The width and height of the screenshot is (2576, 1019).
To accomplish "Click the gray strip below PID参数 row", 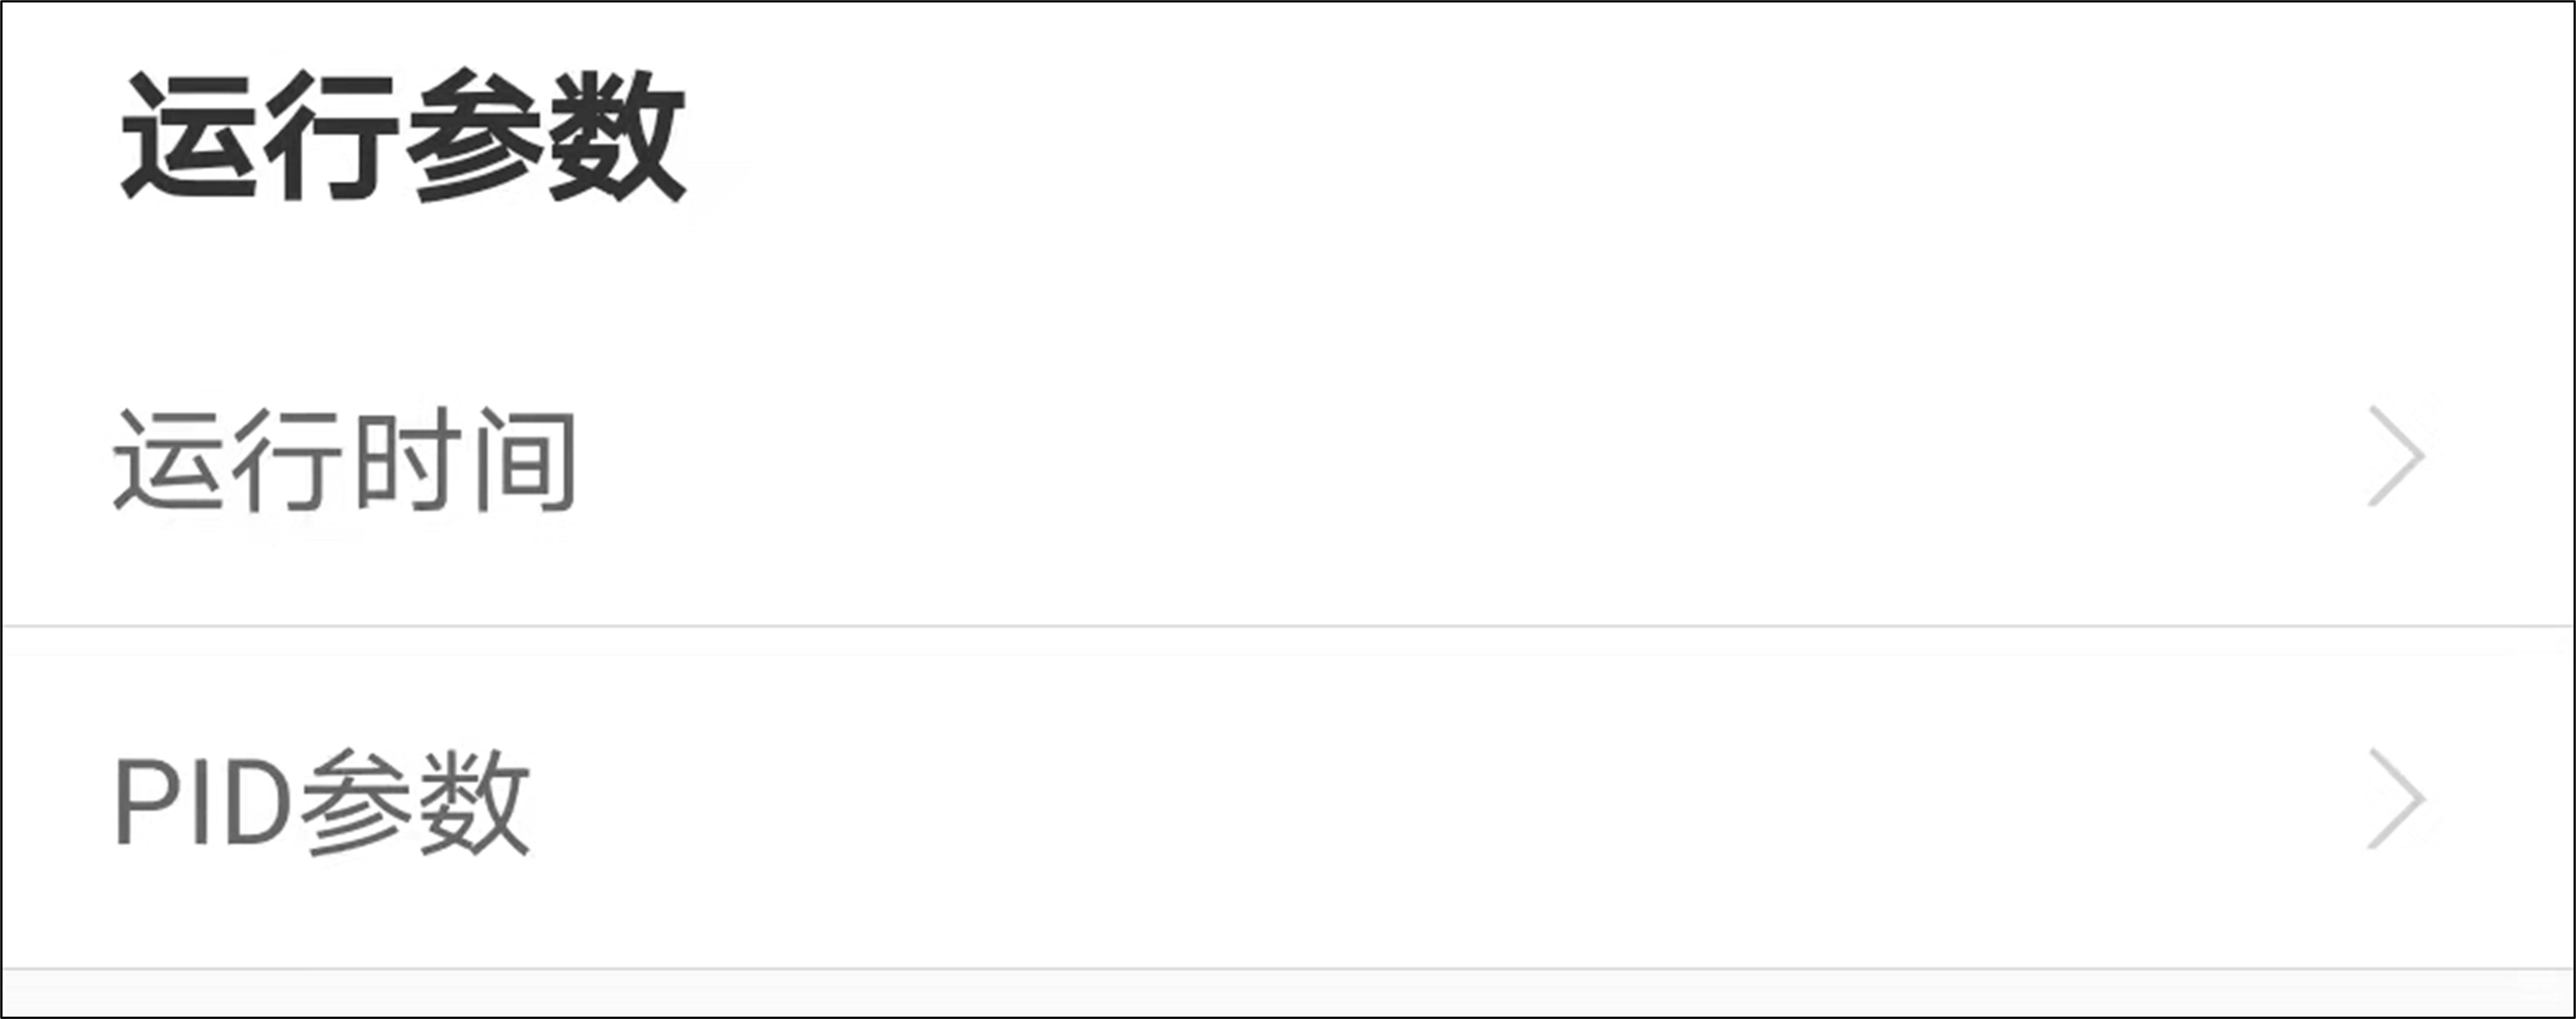I will click(1288, 994).
